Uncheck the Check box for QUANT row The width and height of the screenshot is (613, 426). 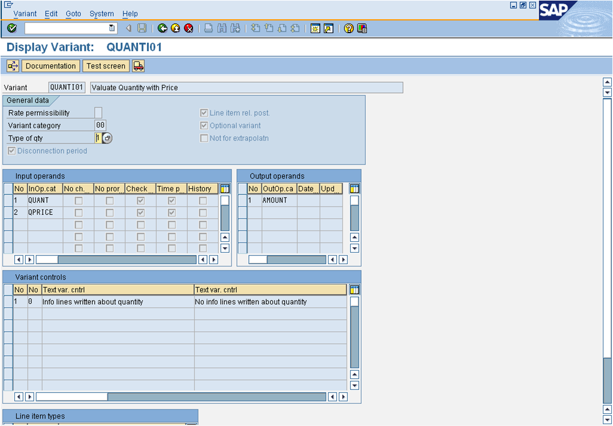[x=139, y=200]
